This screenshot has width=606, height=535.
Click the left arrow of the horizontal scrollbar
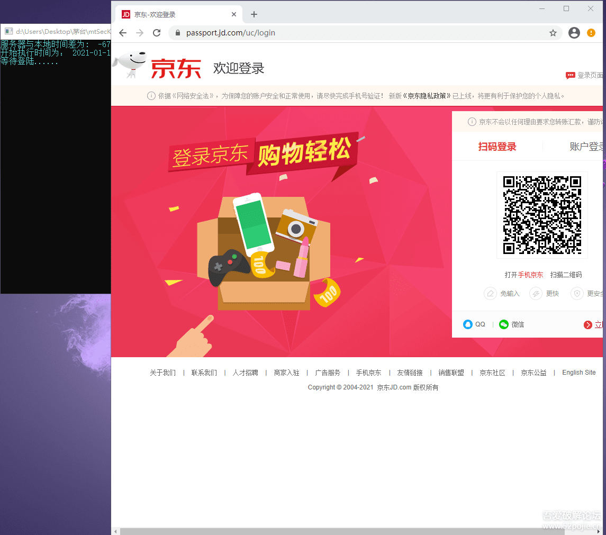point(115,531)
